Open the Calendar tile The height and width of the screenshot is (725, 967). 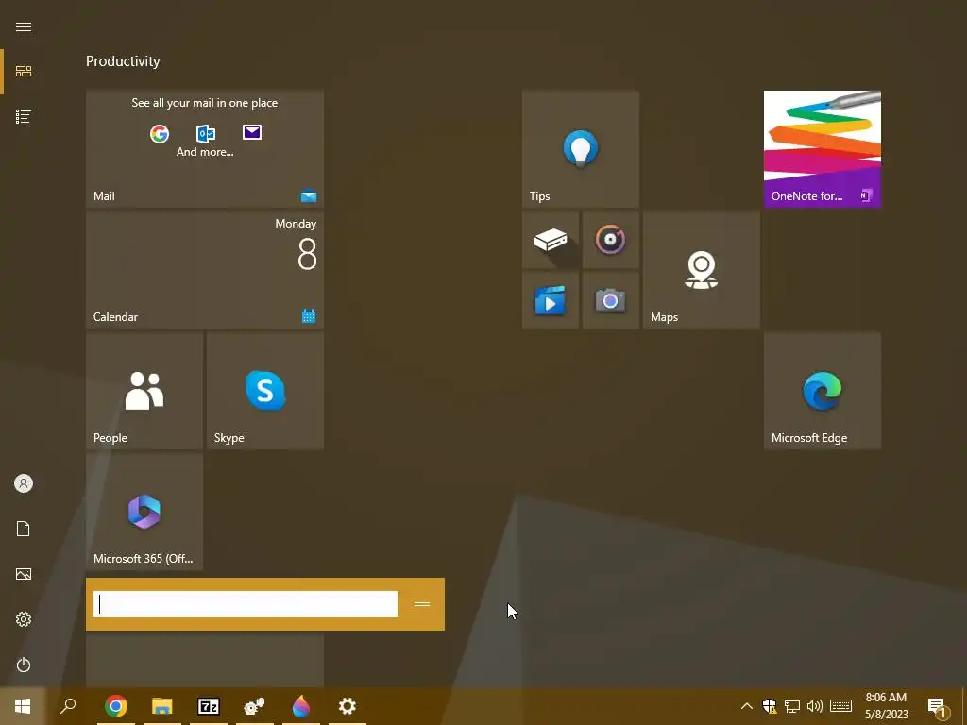[x=205, y=269]
